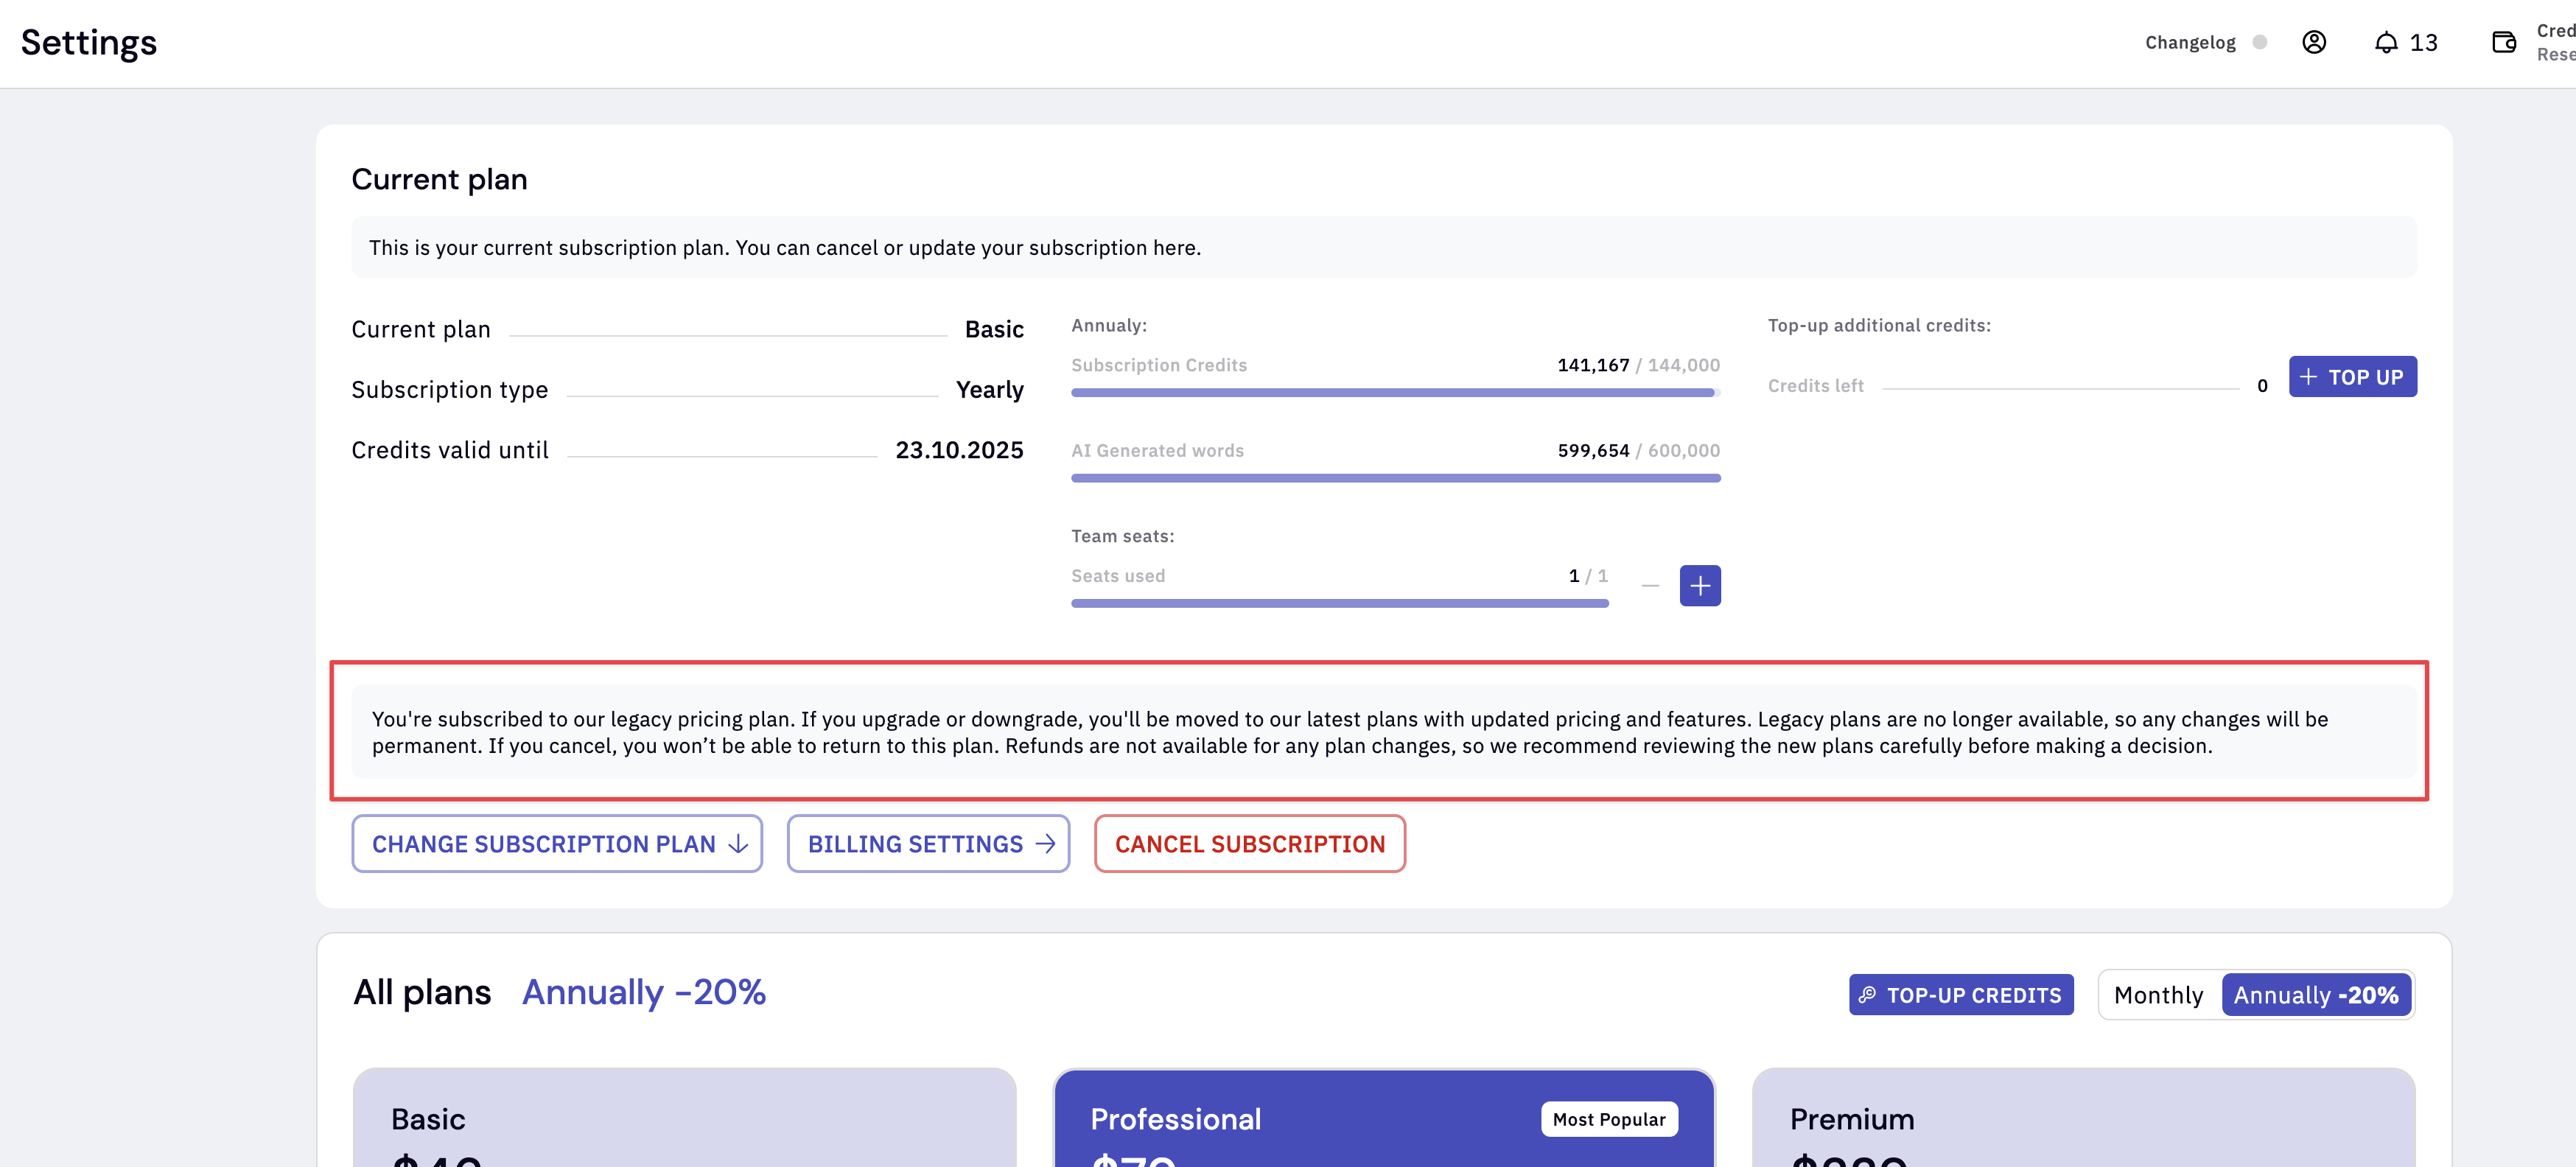2576x1167 pixels.
Task: Open the user account profile icon
Action: (x=2313, y=42)
